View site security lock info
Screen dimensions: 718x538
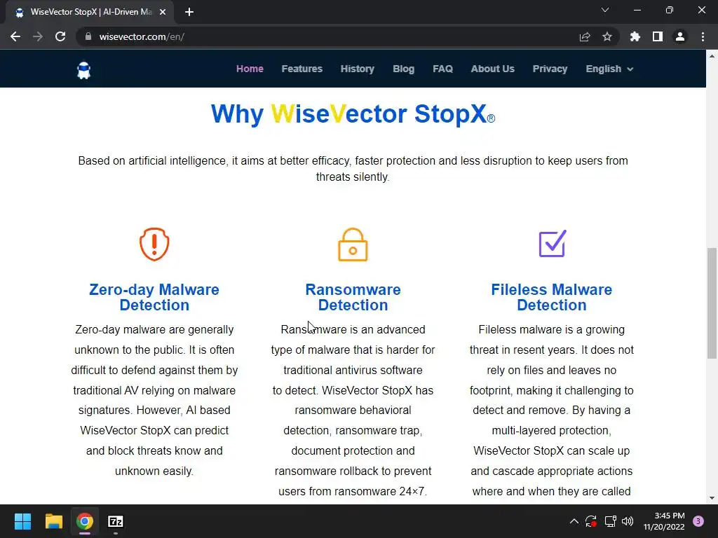(88, 36)
